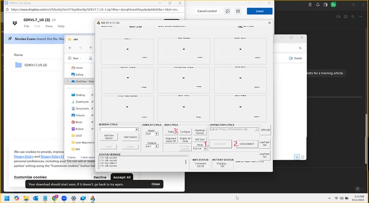Open the Distance units dropdown
The image size is (369, 203).
pos(152,146)
